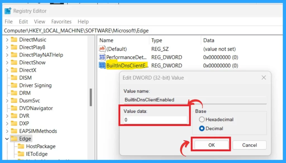Expand the DirectMusic key

coord(7,40)
